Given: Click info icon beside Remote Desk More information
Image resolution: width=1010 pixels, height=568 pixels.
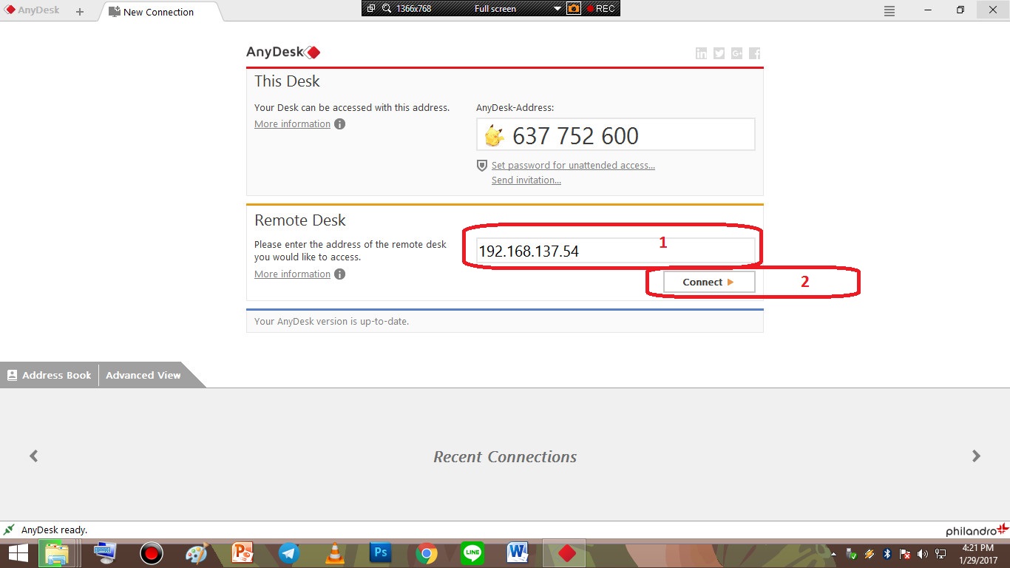Looking at the screenshot, I should 339,274.
